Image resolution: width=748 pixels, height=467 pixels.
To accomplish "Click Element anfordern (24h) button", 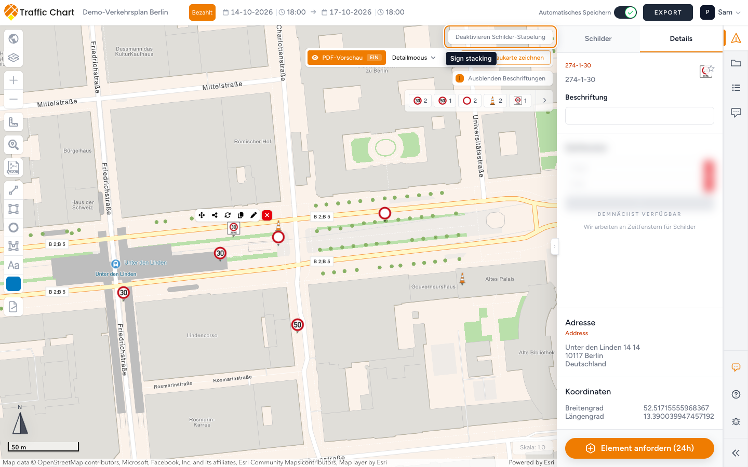I will [639, 448].
